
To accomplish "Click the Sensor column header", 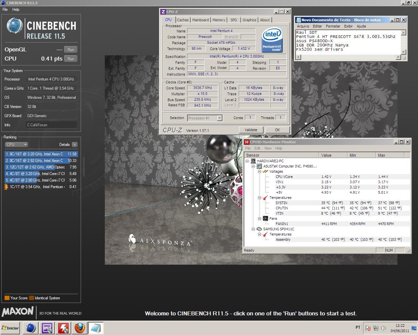I will coord(281,155).
